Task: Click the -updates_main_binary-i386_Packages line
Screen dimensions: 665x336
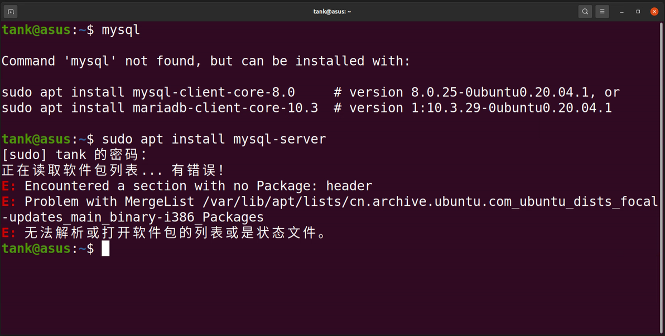Action: [133, 218]
